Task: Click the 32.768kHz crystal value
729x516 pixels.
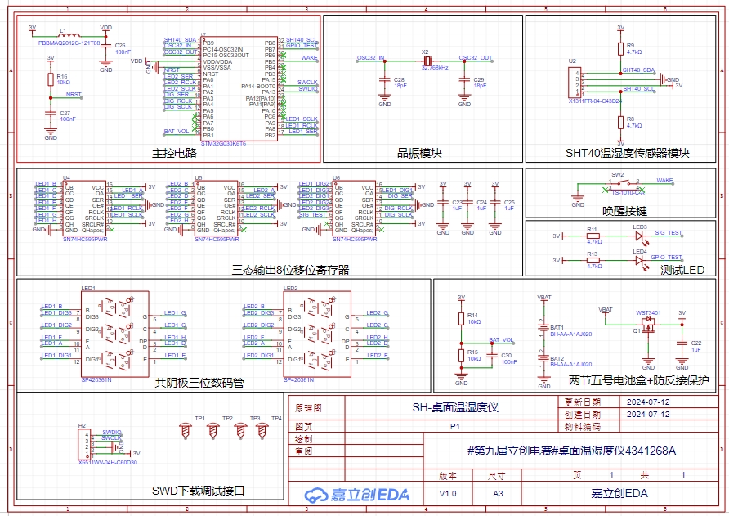Action: (435, 68)
